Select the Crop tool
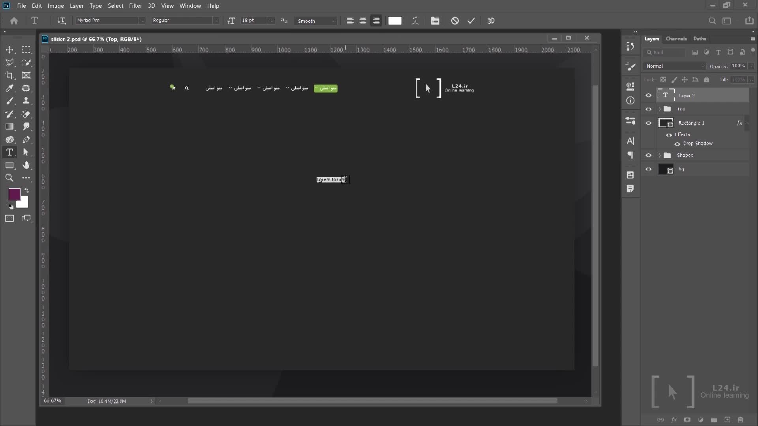 [9, 75]
